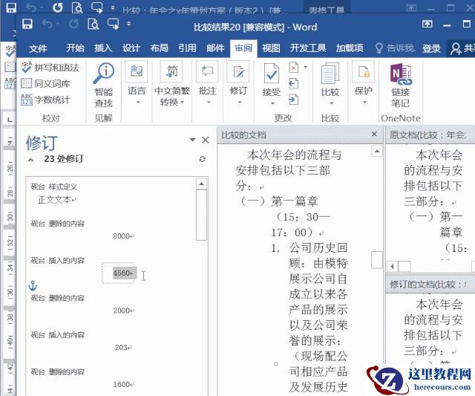
Task: Click Save icon in the background Word window
Action: pyautogui.click(x=11, y=7)
